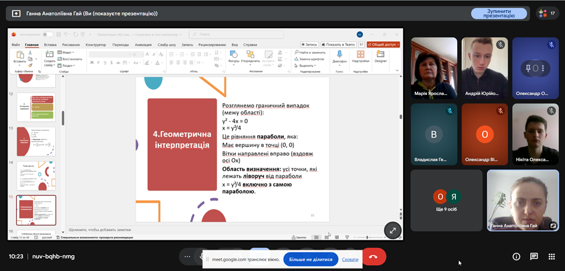The image size is (565, 271).
Task: Open the Animation ribbon tab
Action: point(143,45)
